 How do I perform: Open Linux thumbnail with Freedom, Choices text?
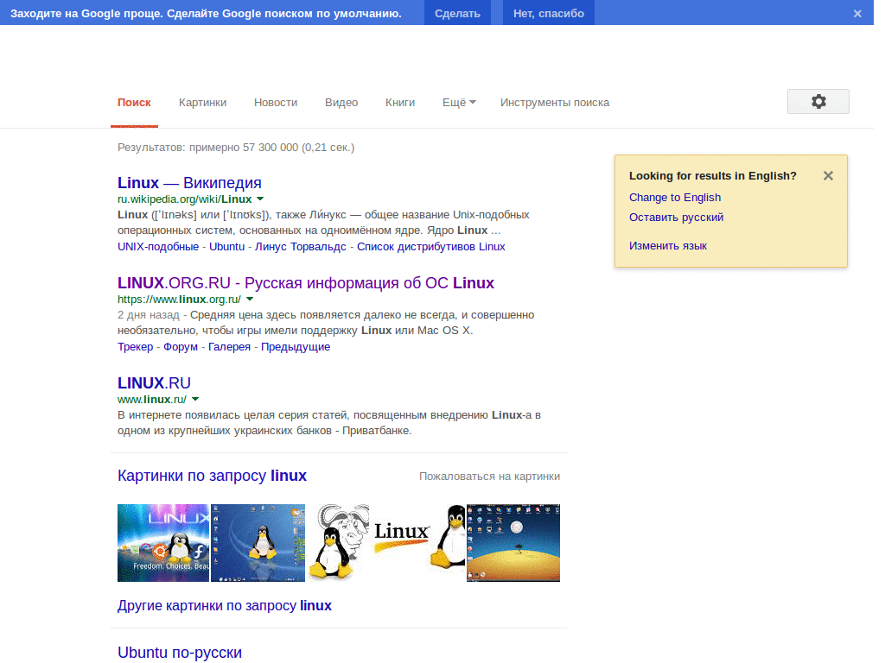(163, 543)
